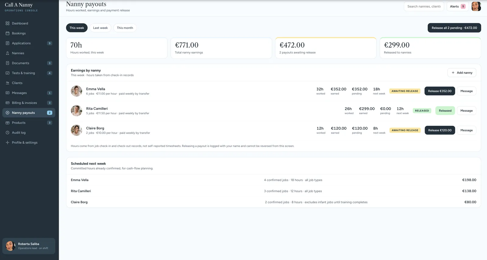
Task: Click the Dashboard grid icon
Action: click(x=8, y=23)
